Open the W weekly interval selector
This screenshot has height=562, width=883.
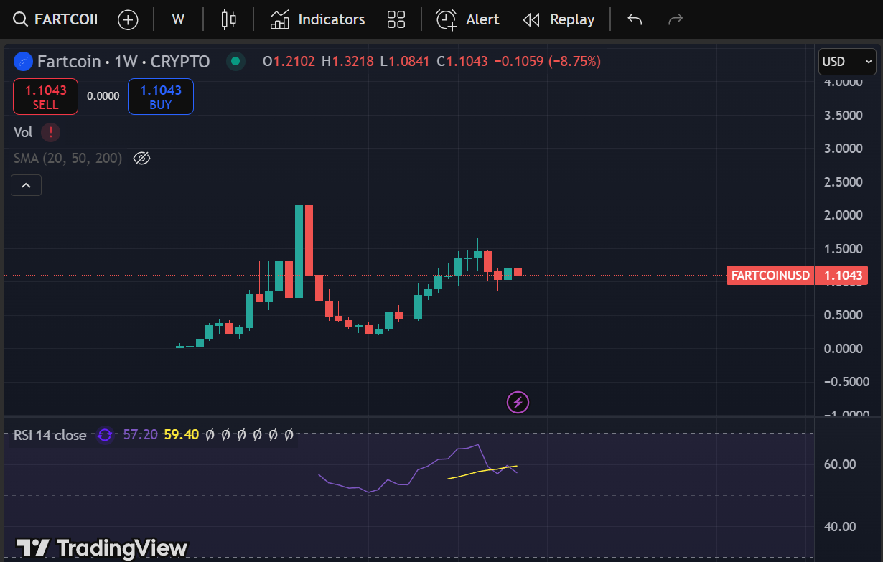pos(178,19)
